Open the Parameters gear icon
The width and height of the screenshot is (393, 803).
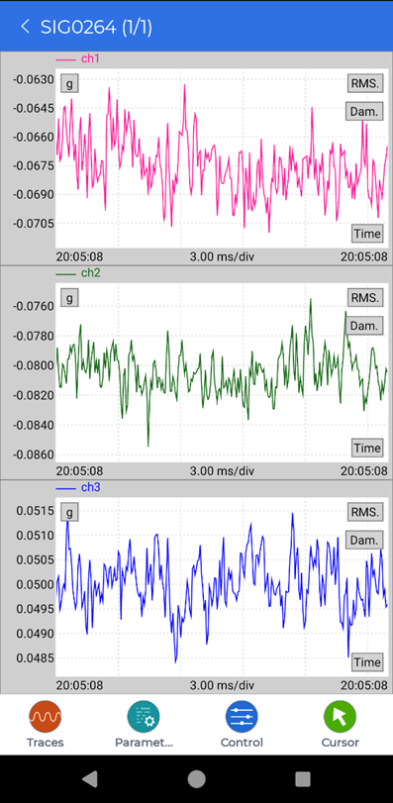(x=144, y=717)
